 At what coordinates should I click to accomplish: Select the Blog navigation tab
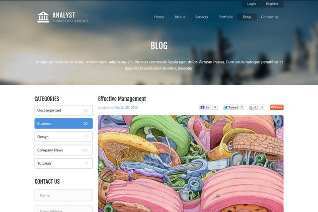click(x=247, y=17)
